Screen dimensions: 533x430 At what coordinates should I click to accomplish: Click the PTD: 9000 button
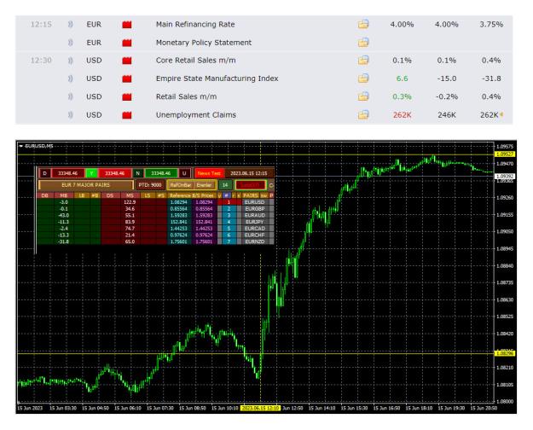(150, 185)
